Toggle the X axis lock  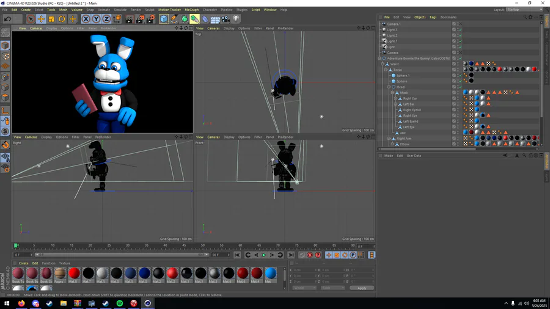pos(86,19)
